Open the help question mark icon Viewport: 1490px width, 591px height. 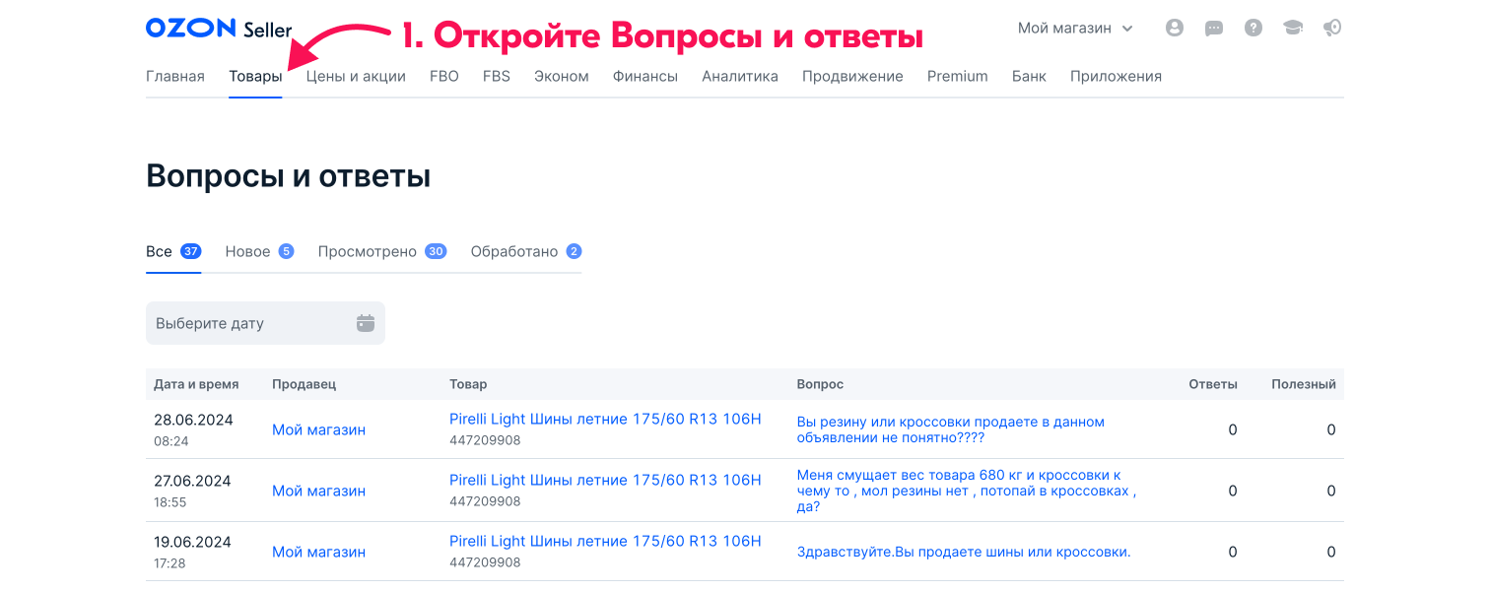click(1253, 28)
